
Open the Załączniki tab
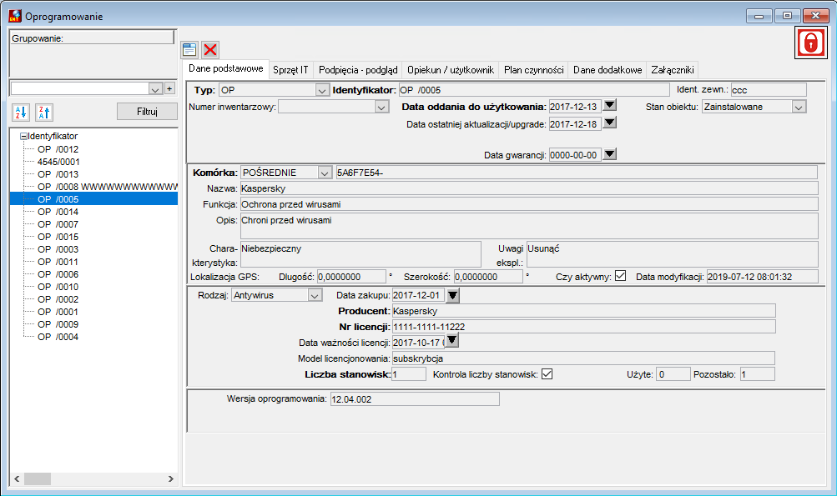673,70
